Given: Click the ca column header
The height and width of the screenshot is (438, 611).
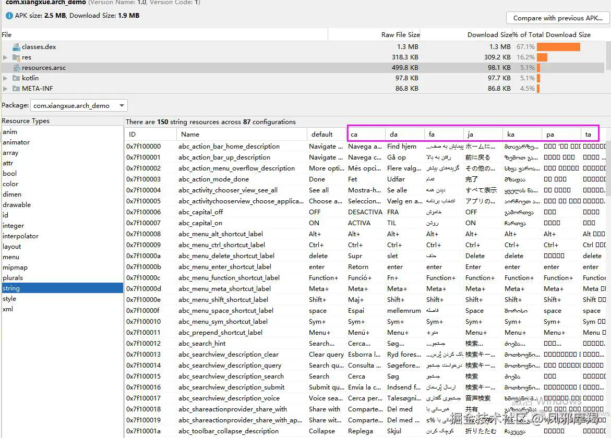Looking at the screenshot, I should coord(366,135).
